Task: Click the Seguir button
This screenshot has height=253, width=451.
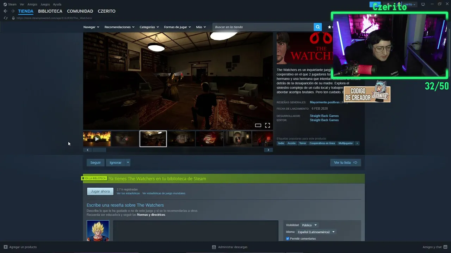Action: (95, 162)
